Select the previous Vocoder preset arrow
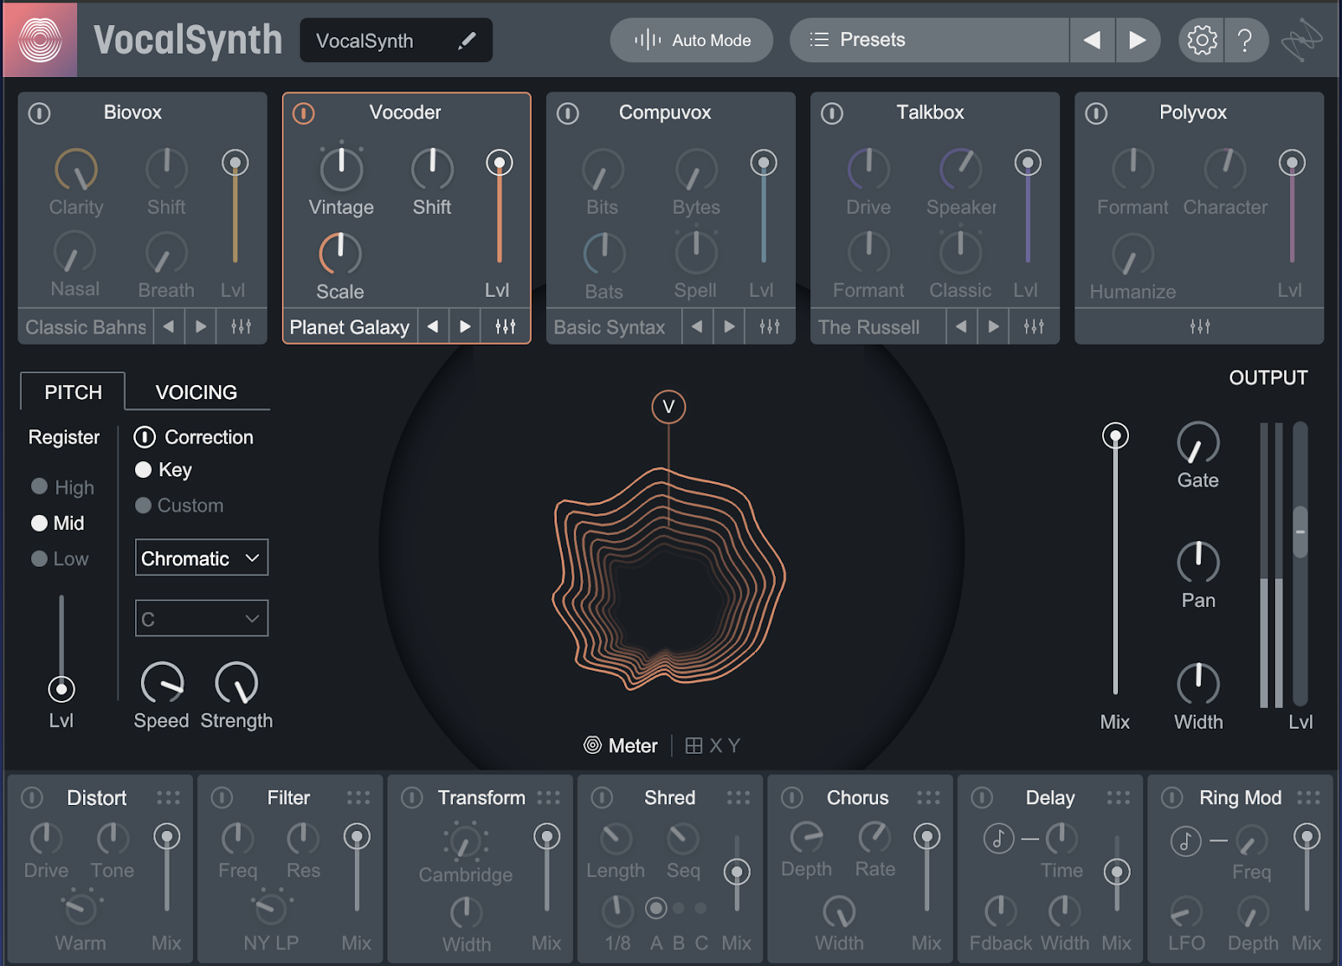The height and width of the screenshot is (966, 1342). pyautogui.click(x=433, y=326)
